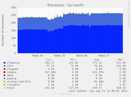Click the 200 y-axis tick label
This screenshot has height=97, width=131.
click(x=13, y=23)
